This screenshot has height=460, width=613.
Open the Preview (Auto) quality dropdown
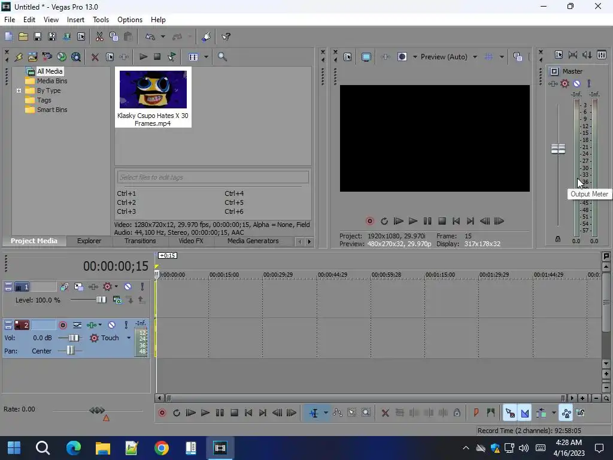coord(475,57)
